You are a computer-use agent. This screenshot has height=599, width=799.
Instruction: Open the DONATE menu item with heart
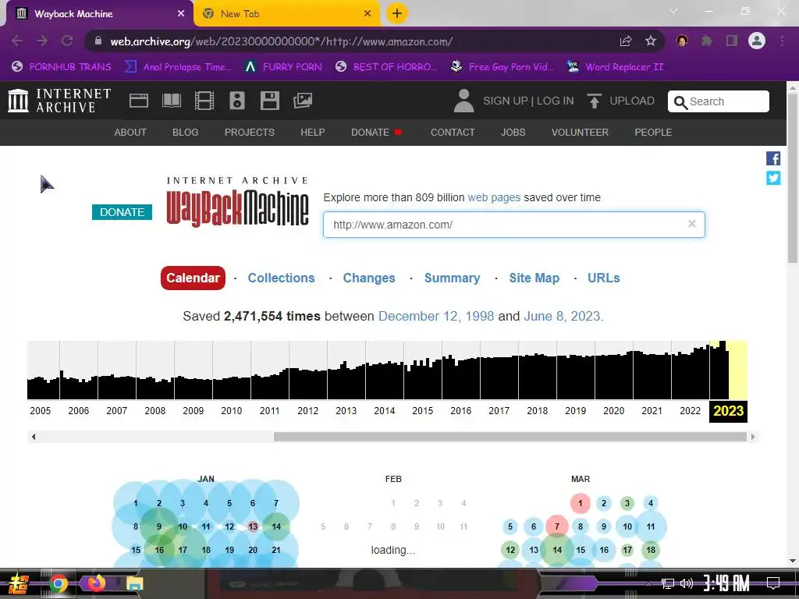point(377,133)
